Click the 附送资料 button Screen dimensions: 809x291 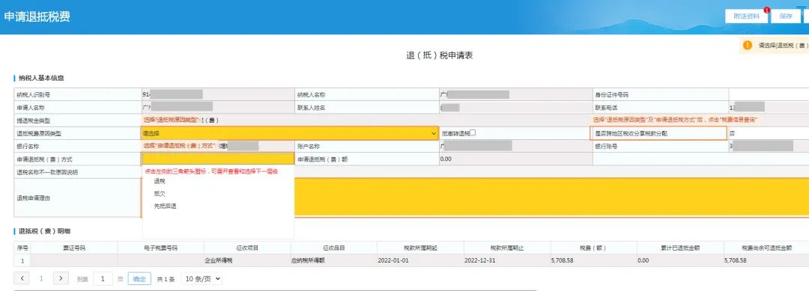coord(747,16)
